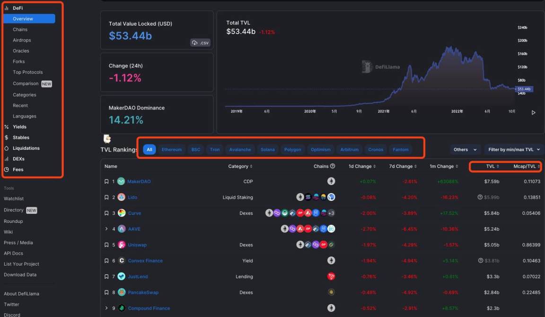Expand the AAVE row

tap(106, 229)
